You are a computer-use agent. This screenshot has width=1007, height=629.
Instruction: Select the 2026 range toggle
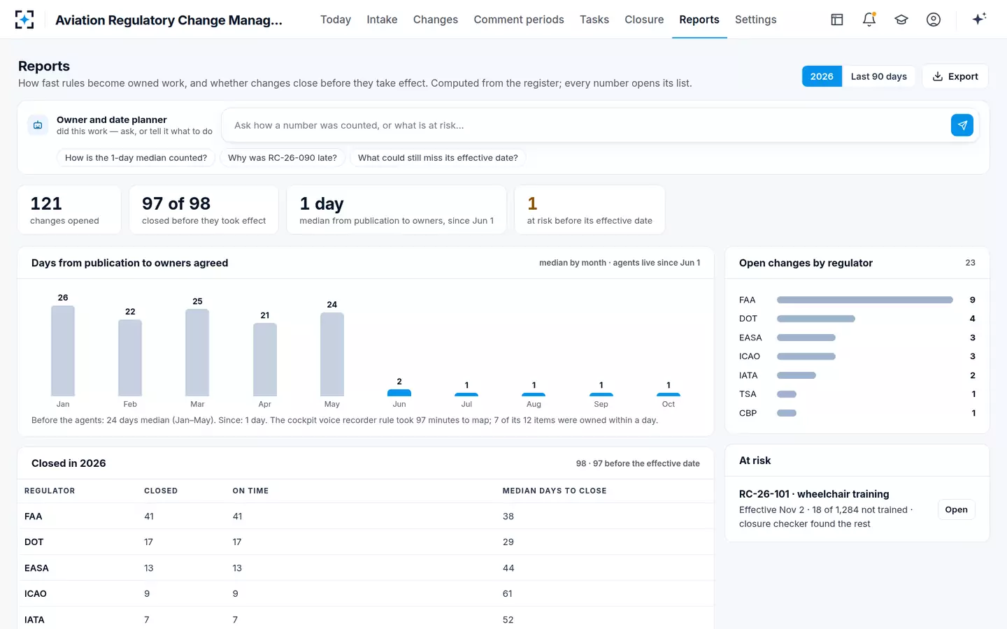click(x=822, y=76)
